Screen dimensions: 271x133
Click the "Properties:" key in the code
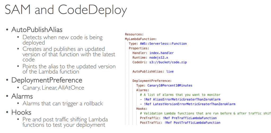[x=139, y=48]
